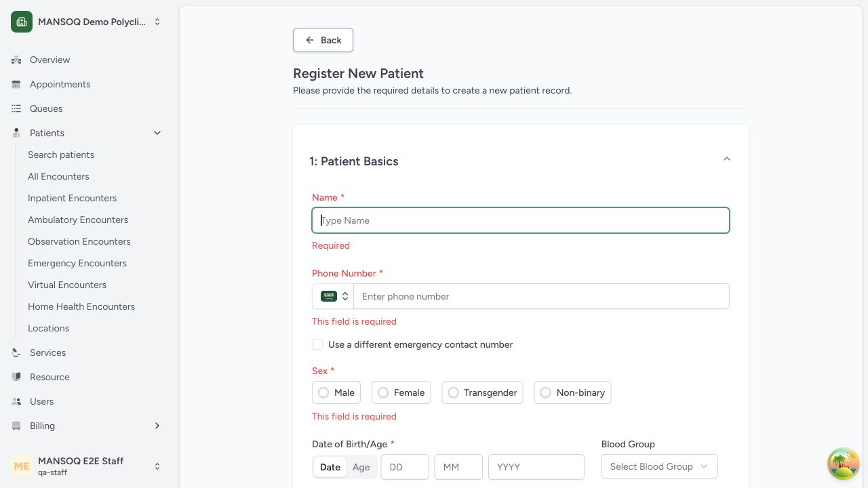Enable different emergency contact number checkbox

[317, 344]
